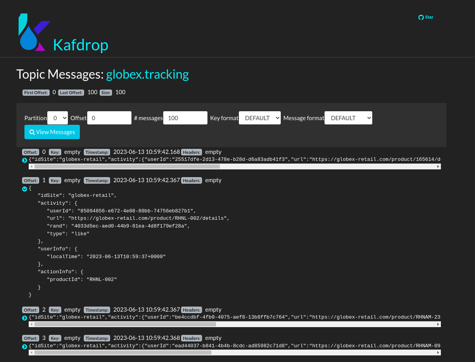Image resolution: width=475 pixels, height=362 pixels.
Task: Click right scroll arrow on offset 2 message
Action: (x=438, y=324)
